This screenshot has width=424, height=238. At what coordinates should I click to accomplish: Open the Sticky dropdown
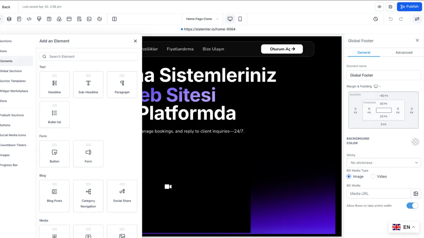[x=384, y=163]
